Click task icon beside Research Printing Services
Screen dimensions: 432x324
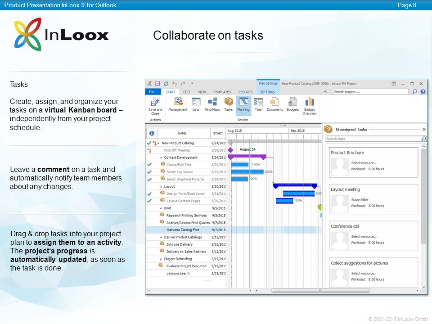tap(162, 215)
